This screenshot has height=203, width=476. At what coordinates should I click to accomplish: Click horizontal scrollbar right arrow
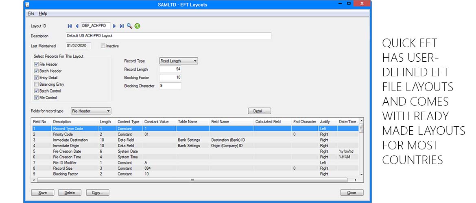(x=356, y=180)
